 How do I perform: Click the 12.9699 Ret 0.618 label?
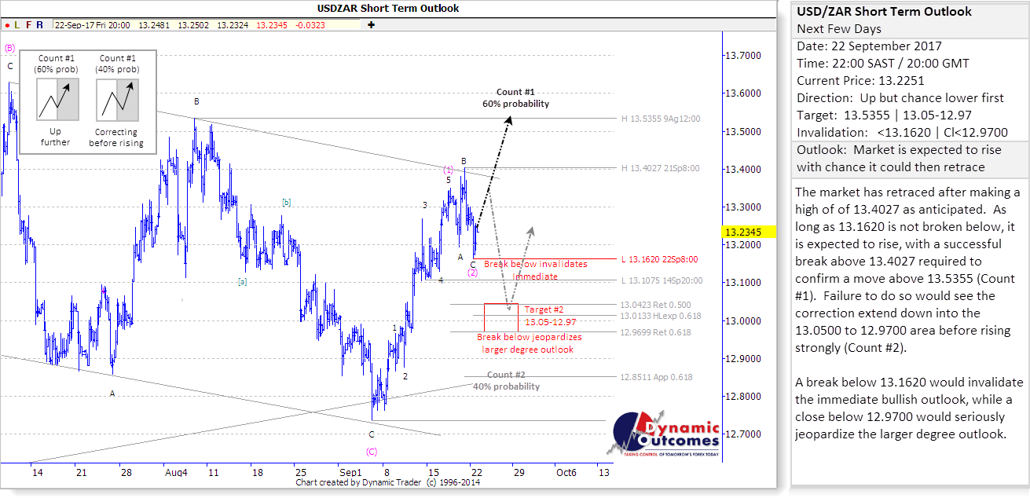tap(654, 332)
